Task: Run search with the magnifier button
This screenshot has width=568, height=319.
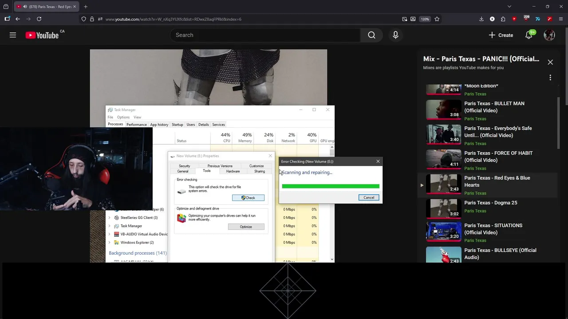Action: [x=371, y=35]
